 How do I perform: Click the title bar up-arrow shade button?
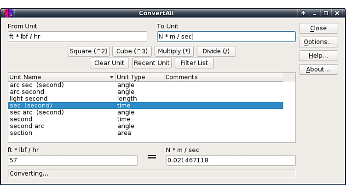pos(304,13)
